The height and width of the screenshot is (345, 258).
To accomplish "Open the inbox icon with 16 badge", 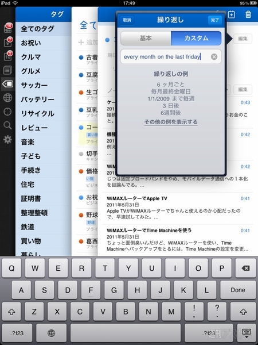I will [x=7, y=28].
